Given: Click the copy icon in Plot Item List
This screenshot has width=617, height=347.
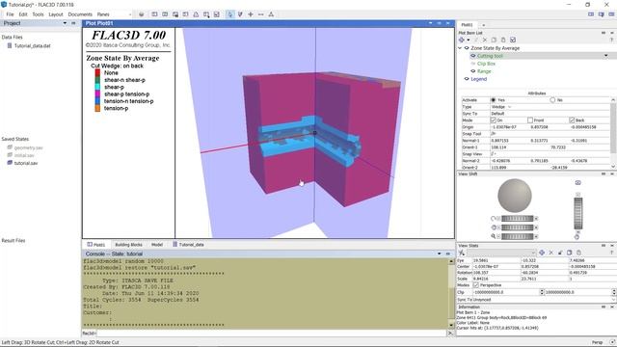Looking at the screenshot, I should pos(494,40).
